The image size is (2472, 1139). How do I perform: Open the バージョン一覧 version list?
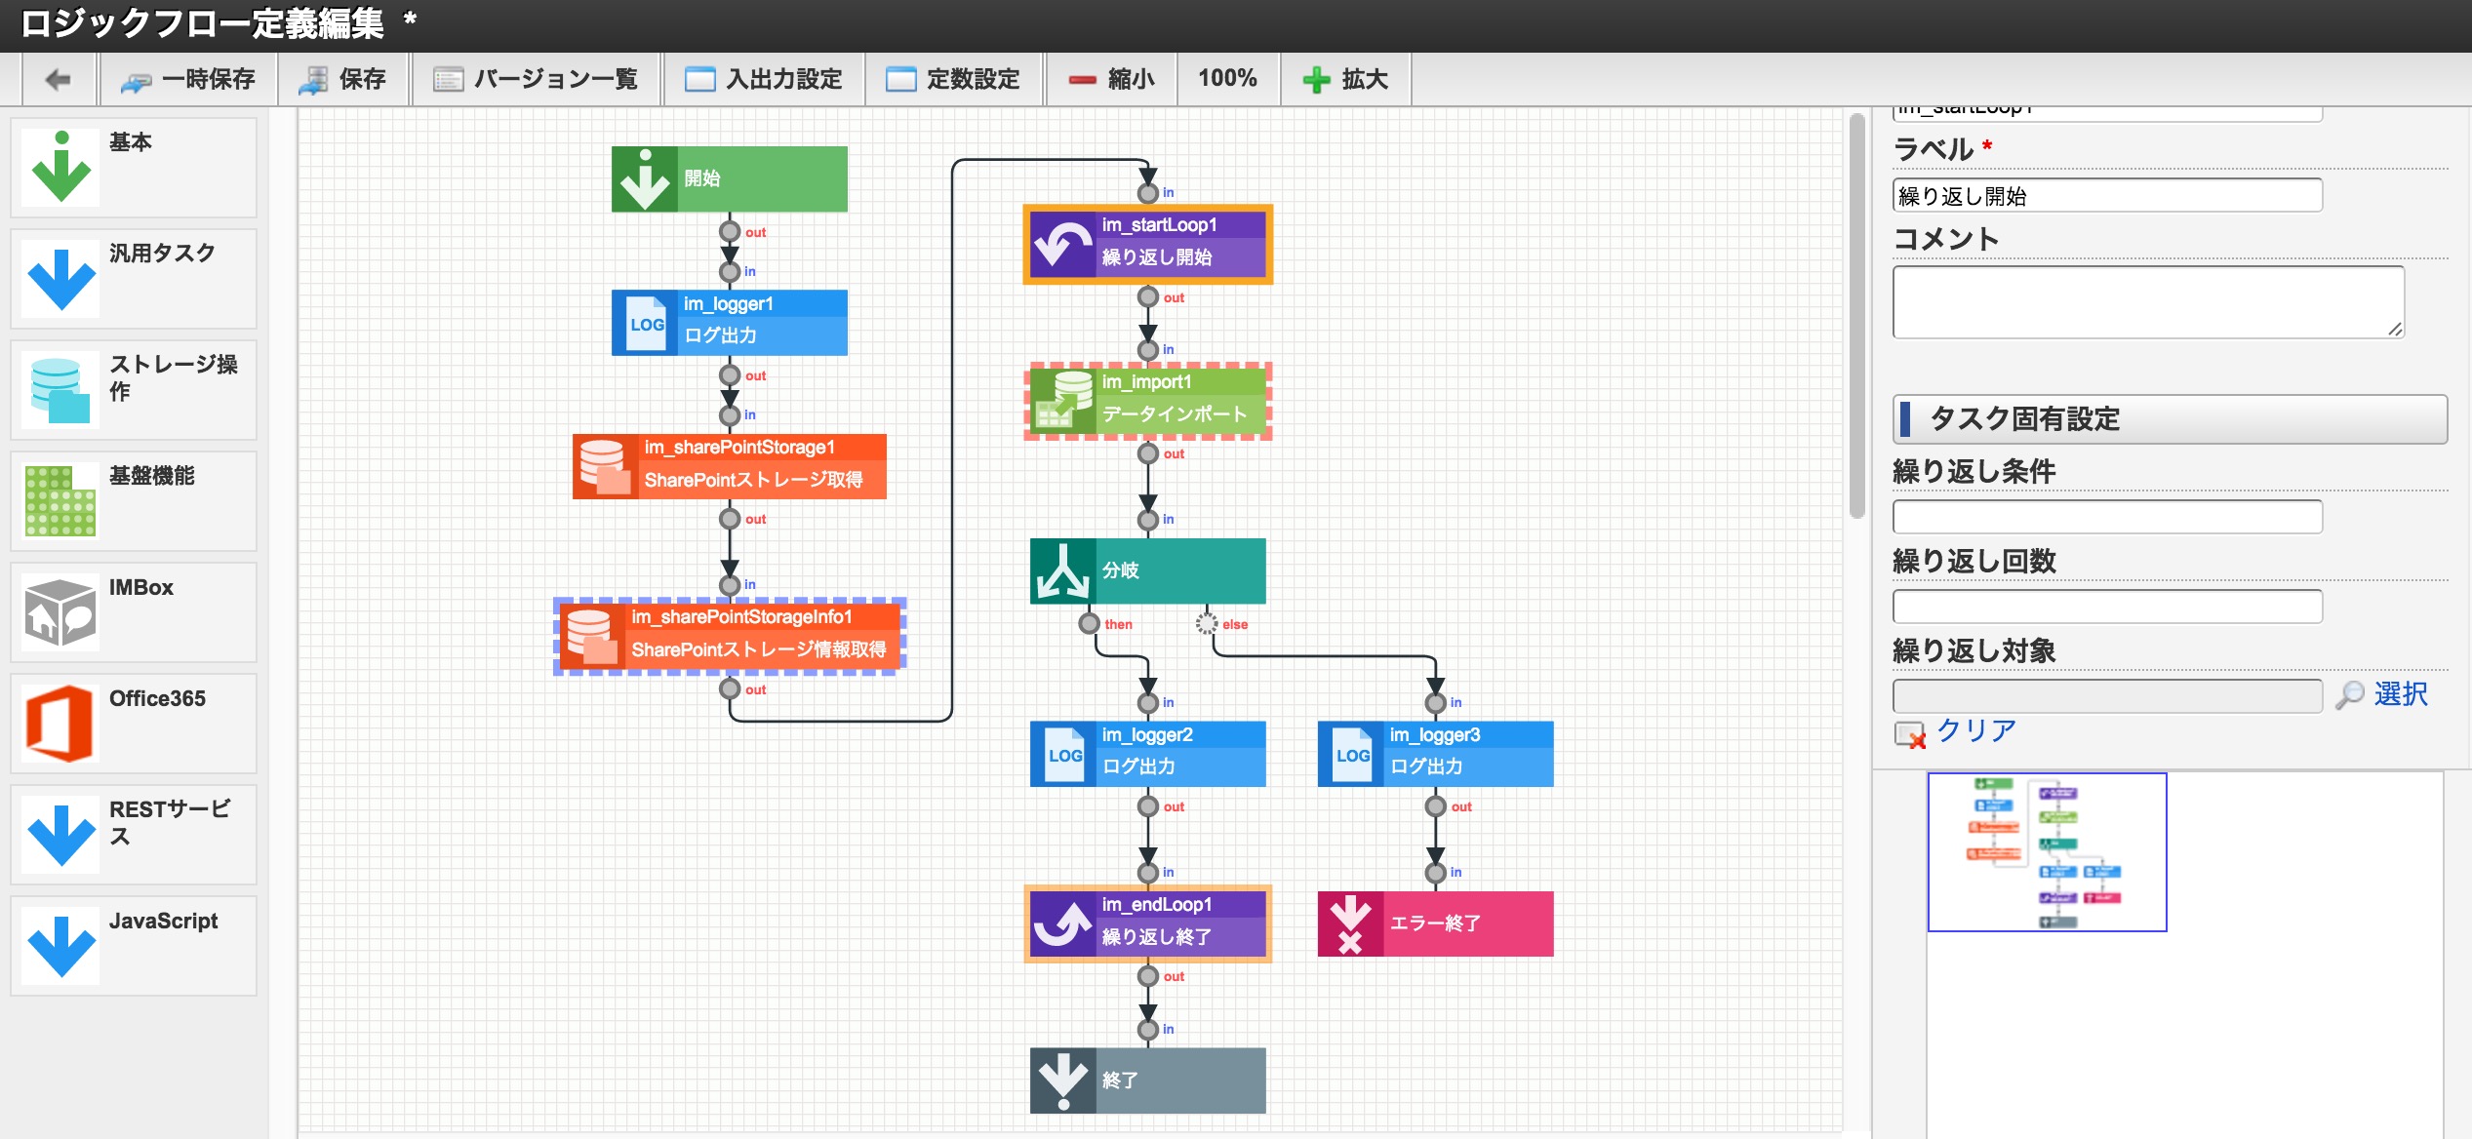(536, 79)
